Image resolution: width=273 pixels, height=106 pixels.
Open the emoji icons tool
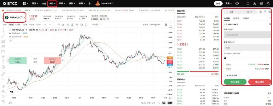click(x=3, y=67)
